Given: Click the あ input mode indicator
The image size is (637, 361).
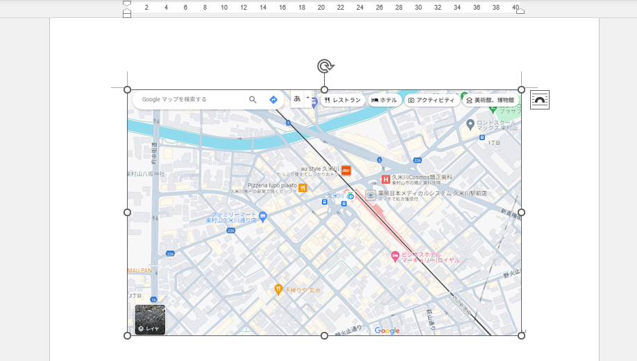Looking at the screenshot, I should coord(297,98).
